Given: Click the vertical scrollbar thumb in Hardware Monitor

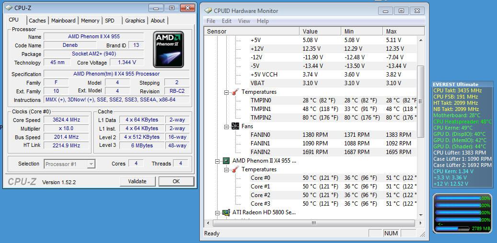Looking at the screenshot, I should (421, 101).
